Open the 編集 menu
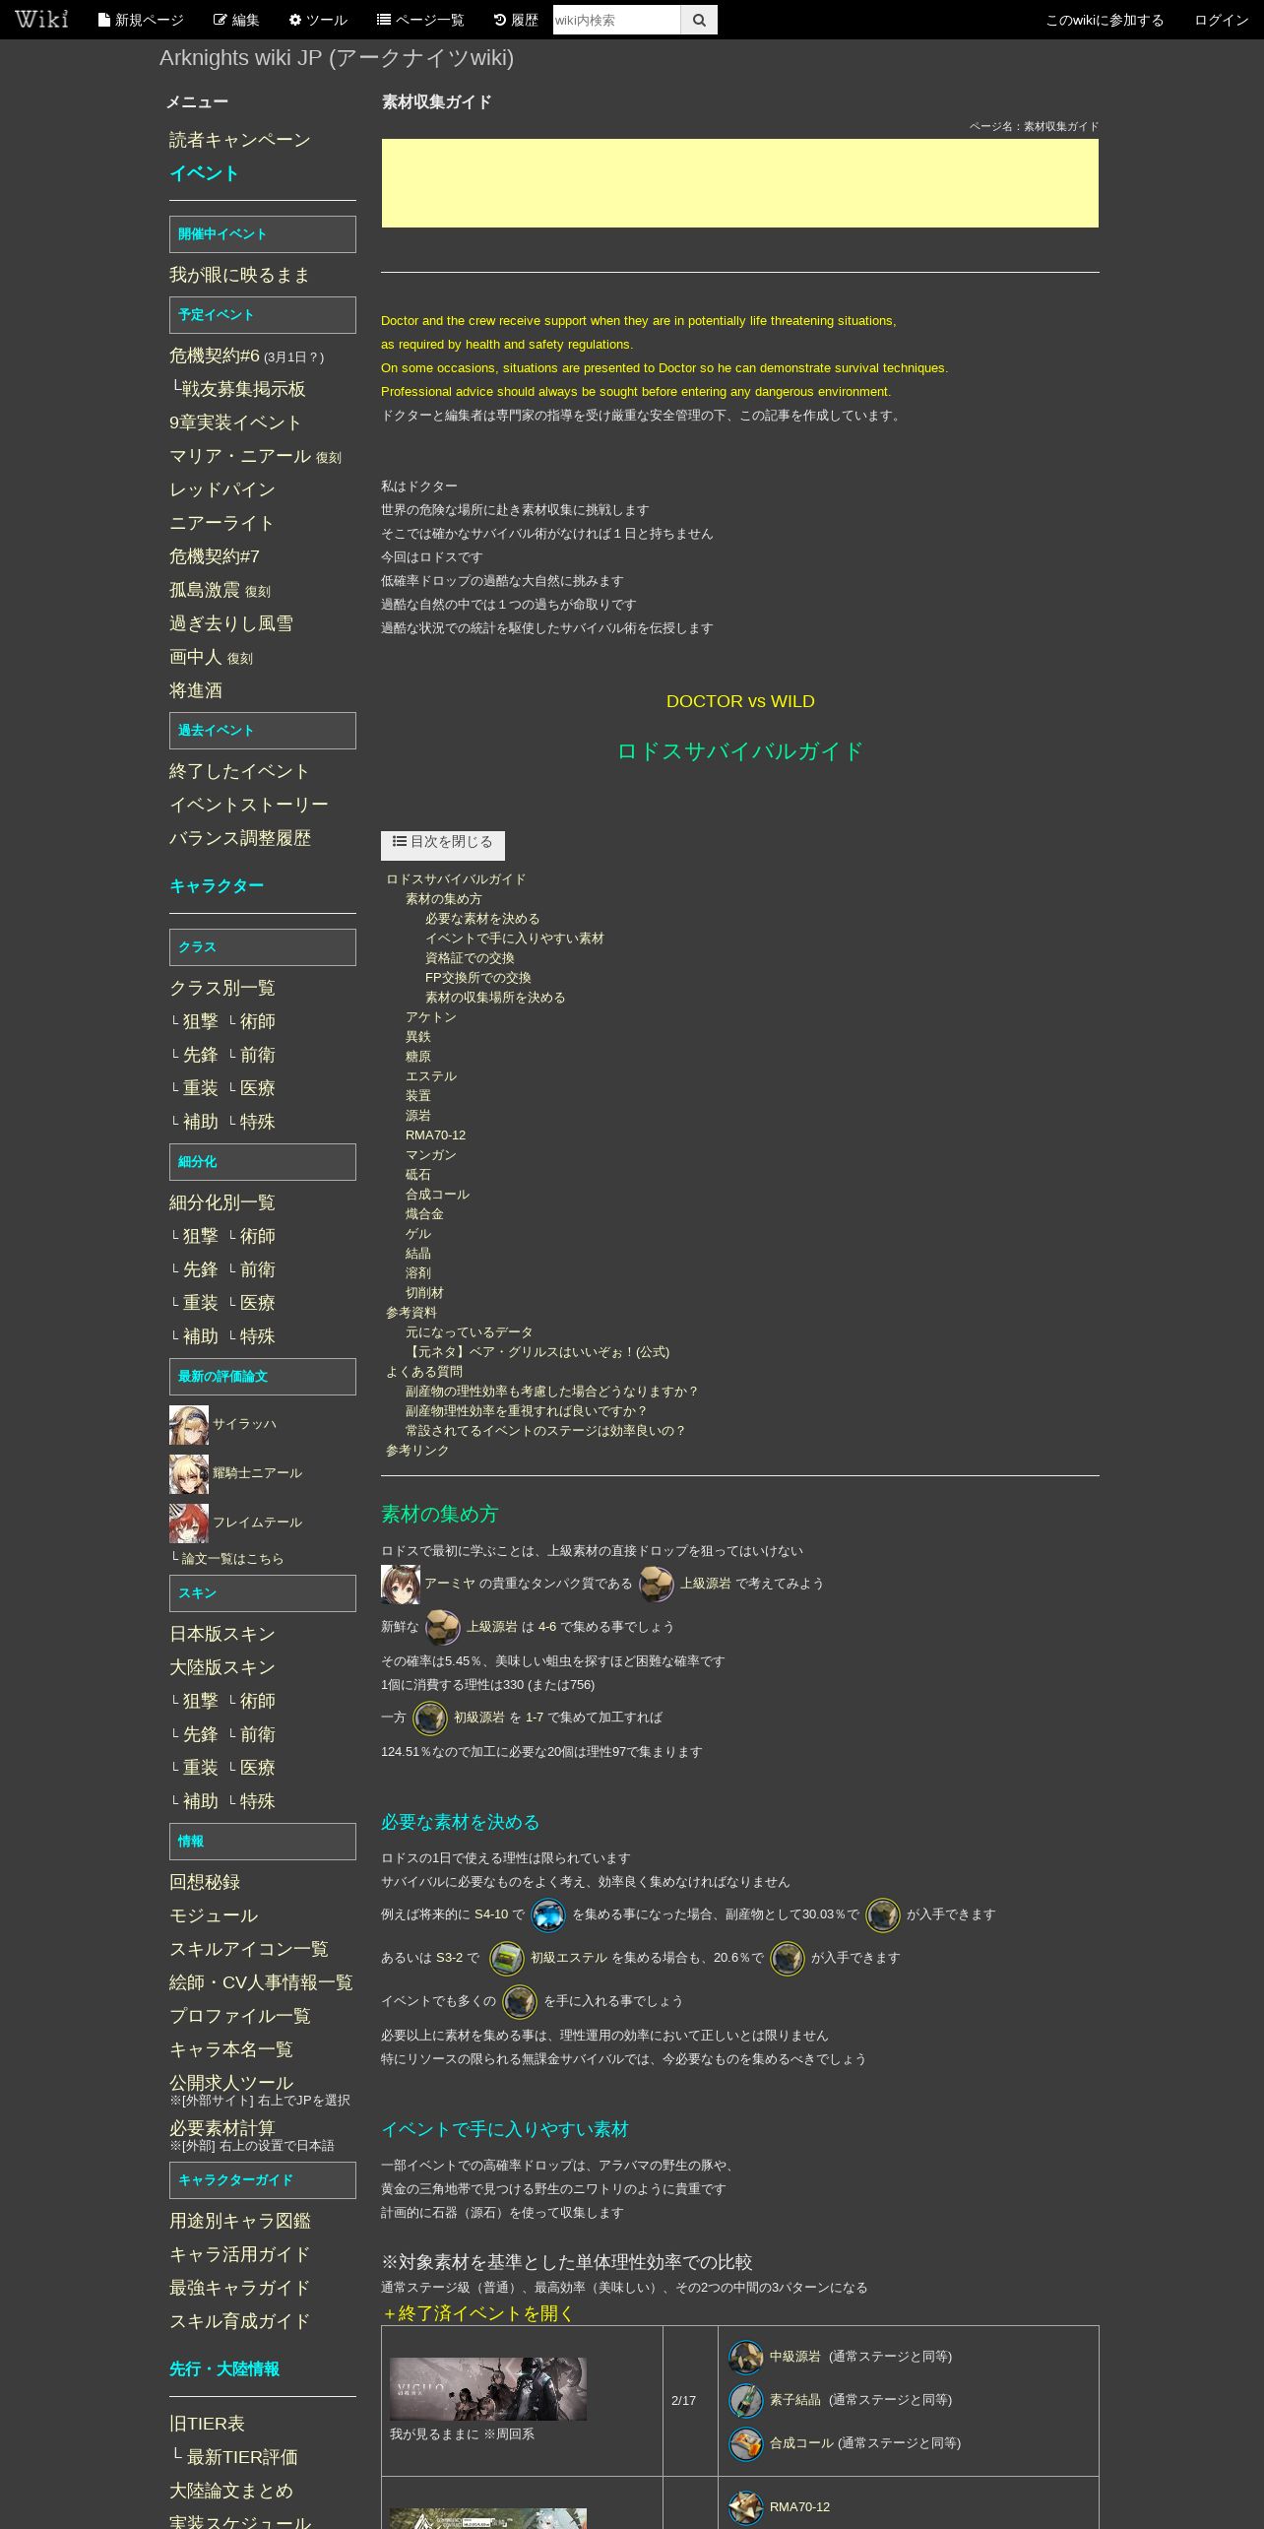 (x=236, y=20)
